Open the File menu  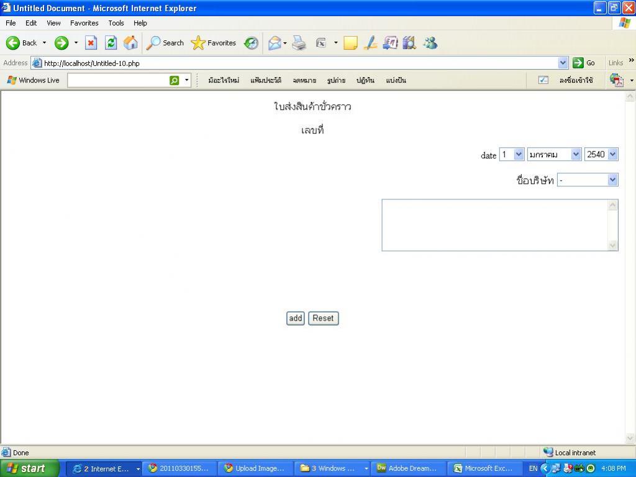click(11, 23)
